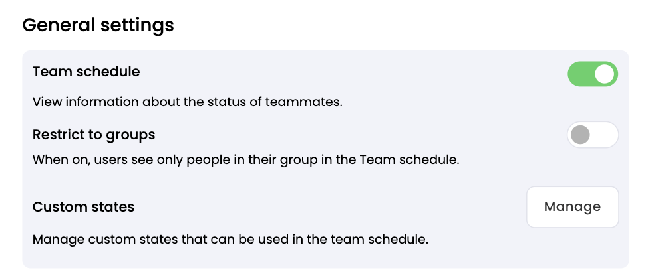
Task: Enable the Restrict to groups switch
Action: point(592,135)
